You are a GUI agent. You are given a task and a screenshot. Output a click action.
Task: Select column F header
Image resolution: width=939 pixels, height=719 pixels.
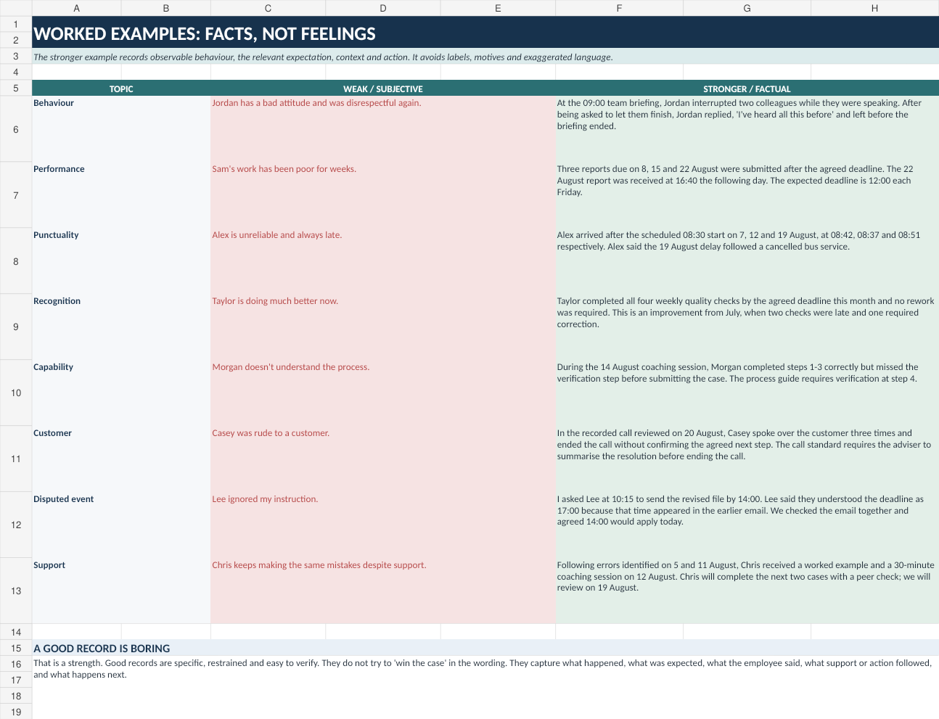click(x=619, y=8)
